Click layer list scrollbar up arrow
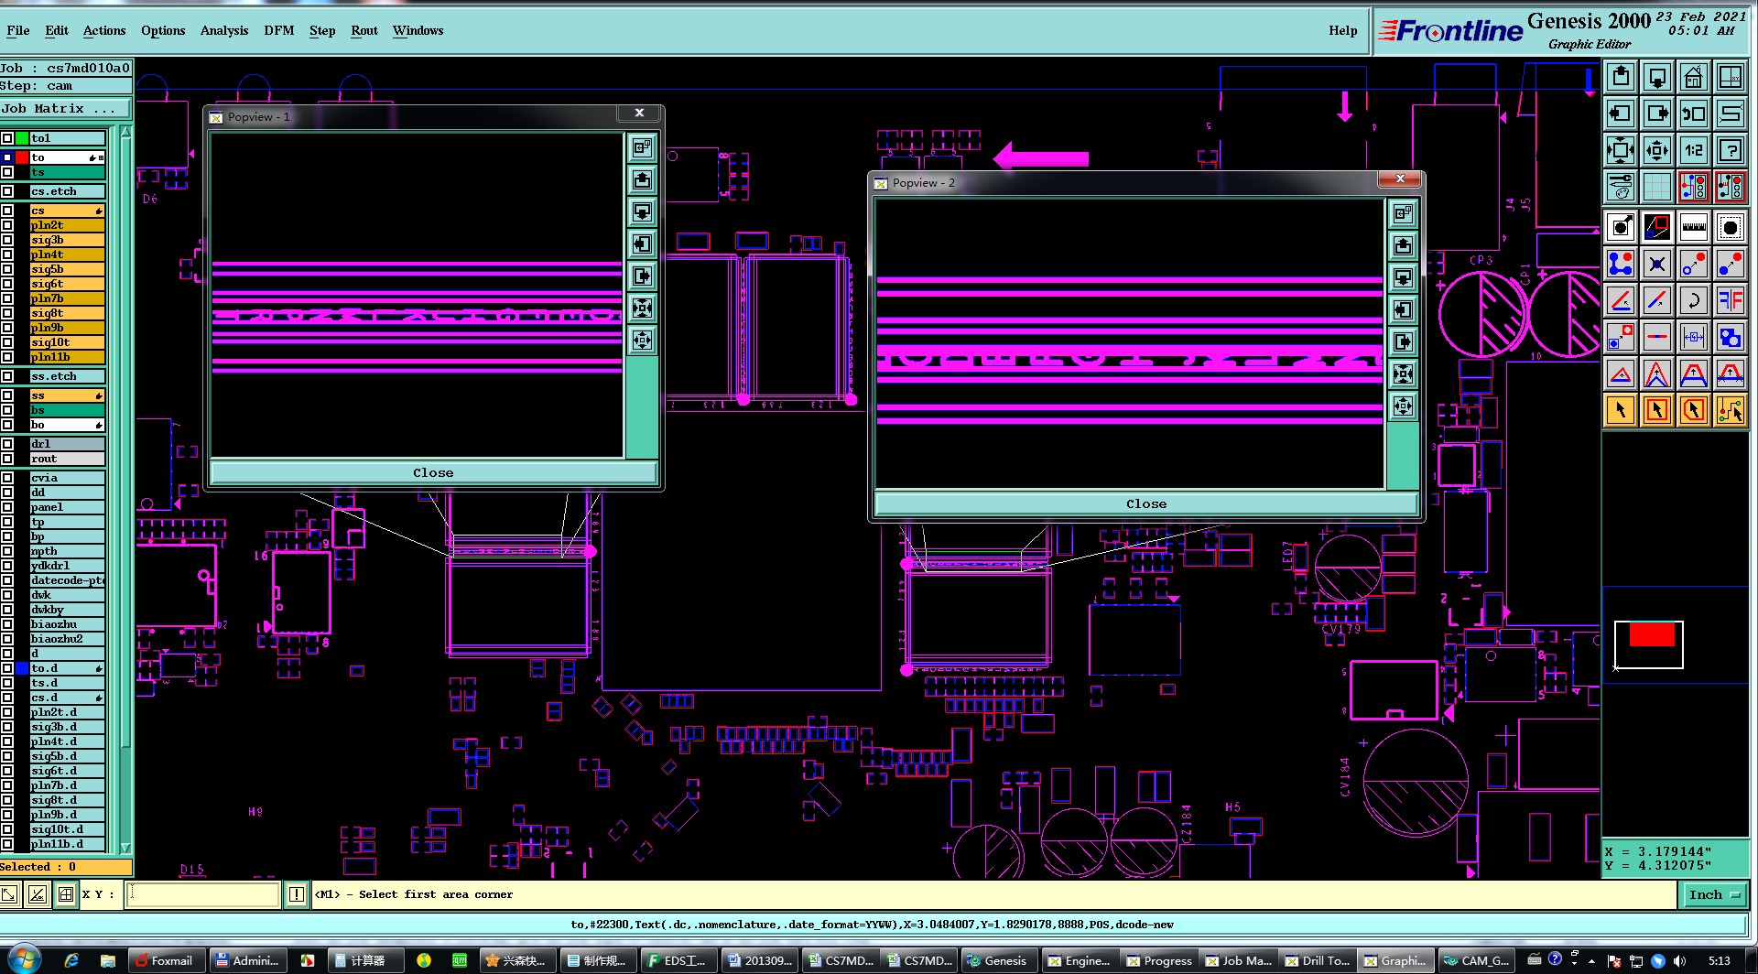Image resolution: width=1758 pixels, height=974 pixels. [125, 132]
